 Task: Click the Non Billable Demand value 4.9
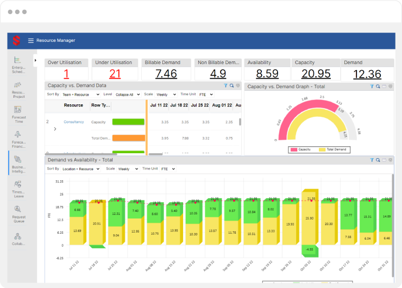pos(218,74)
